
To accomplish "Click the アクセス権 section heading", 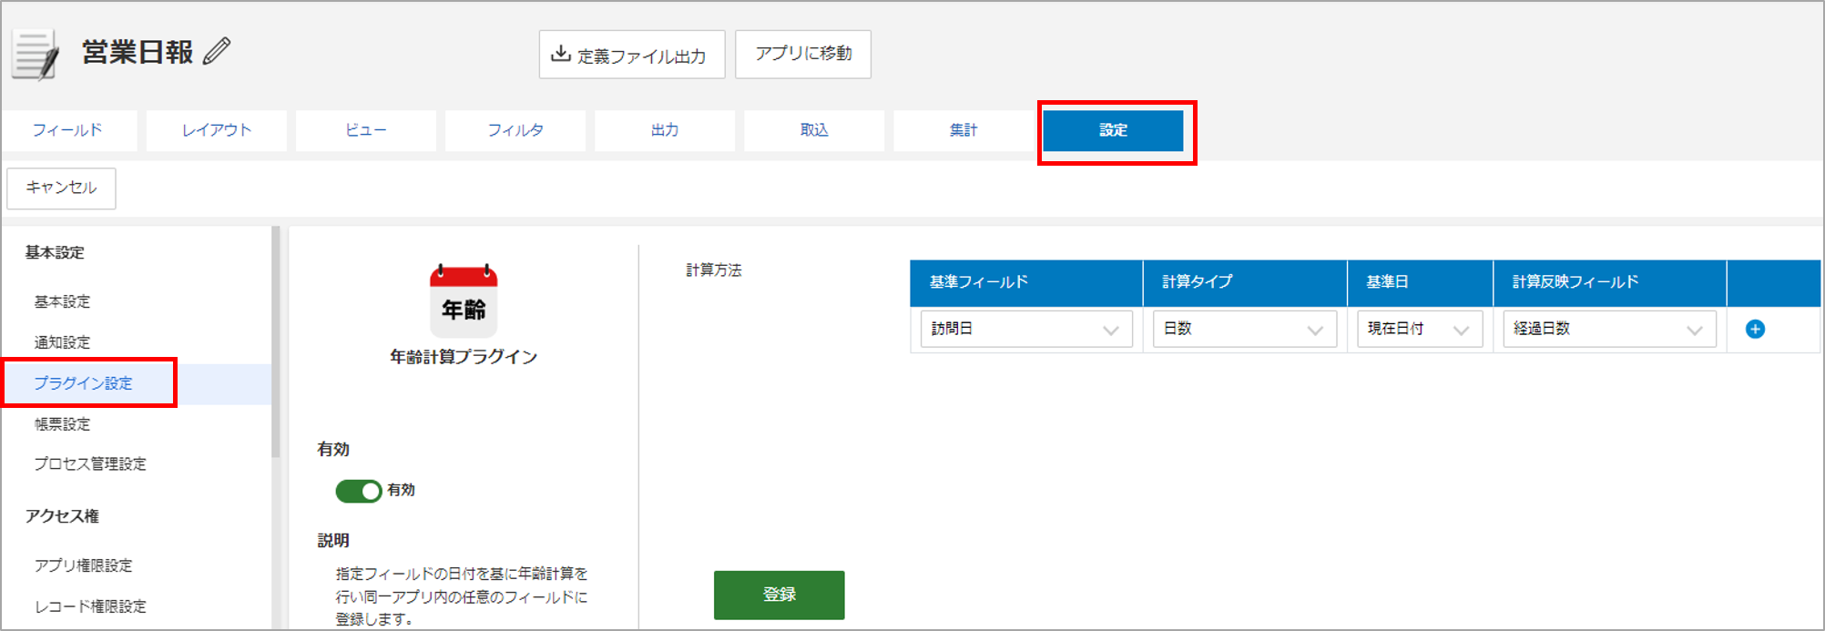I will click(62, 516).
